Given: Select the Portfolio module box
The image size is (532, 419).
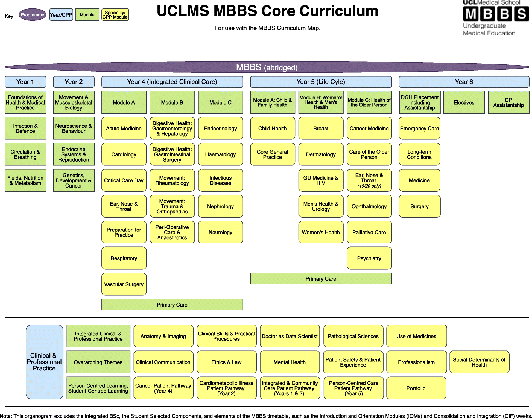Looking at the screenshot, I should coord(416,388).
